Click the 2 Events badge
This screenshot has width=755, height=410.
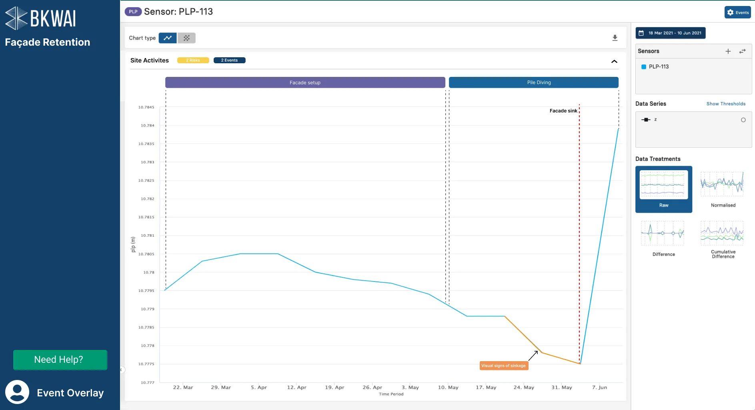pyautogui.click(x=229, y=60)
